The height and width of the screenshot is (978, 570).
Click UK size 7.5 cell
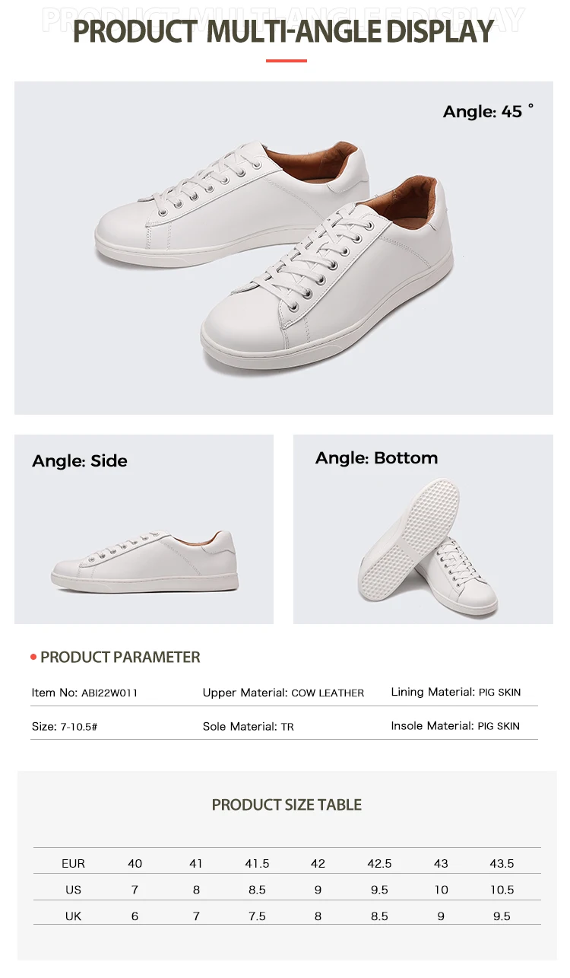tap(257, 916)
